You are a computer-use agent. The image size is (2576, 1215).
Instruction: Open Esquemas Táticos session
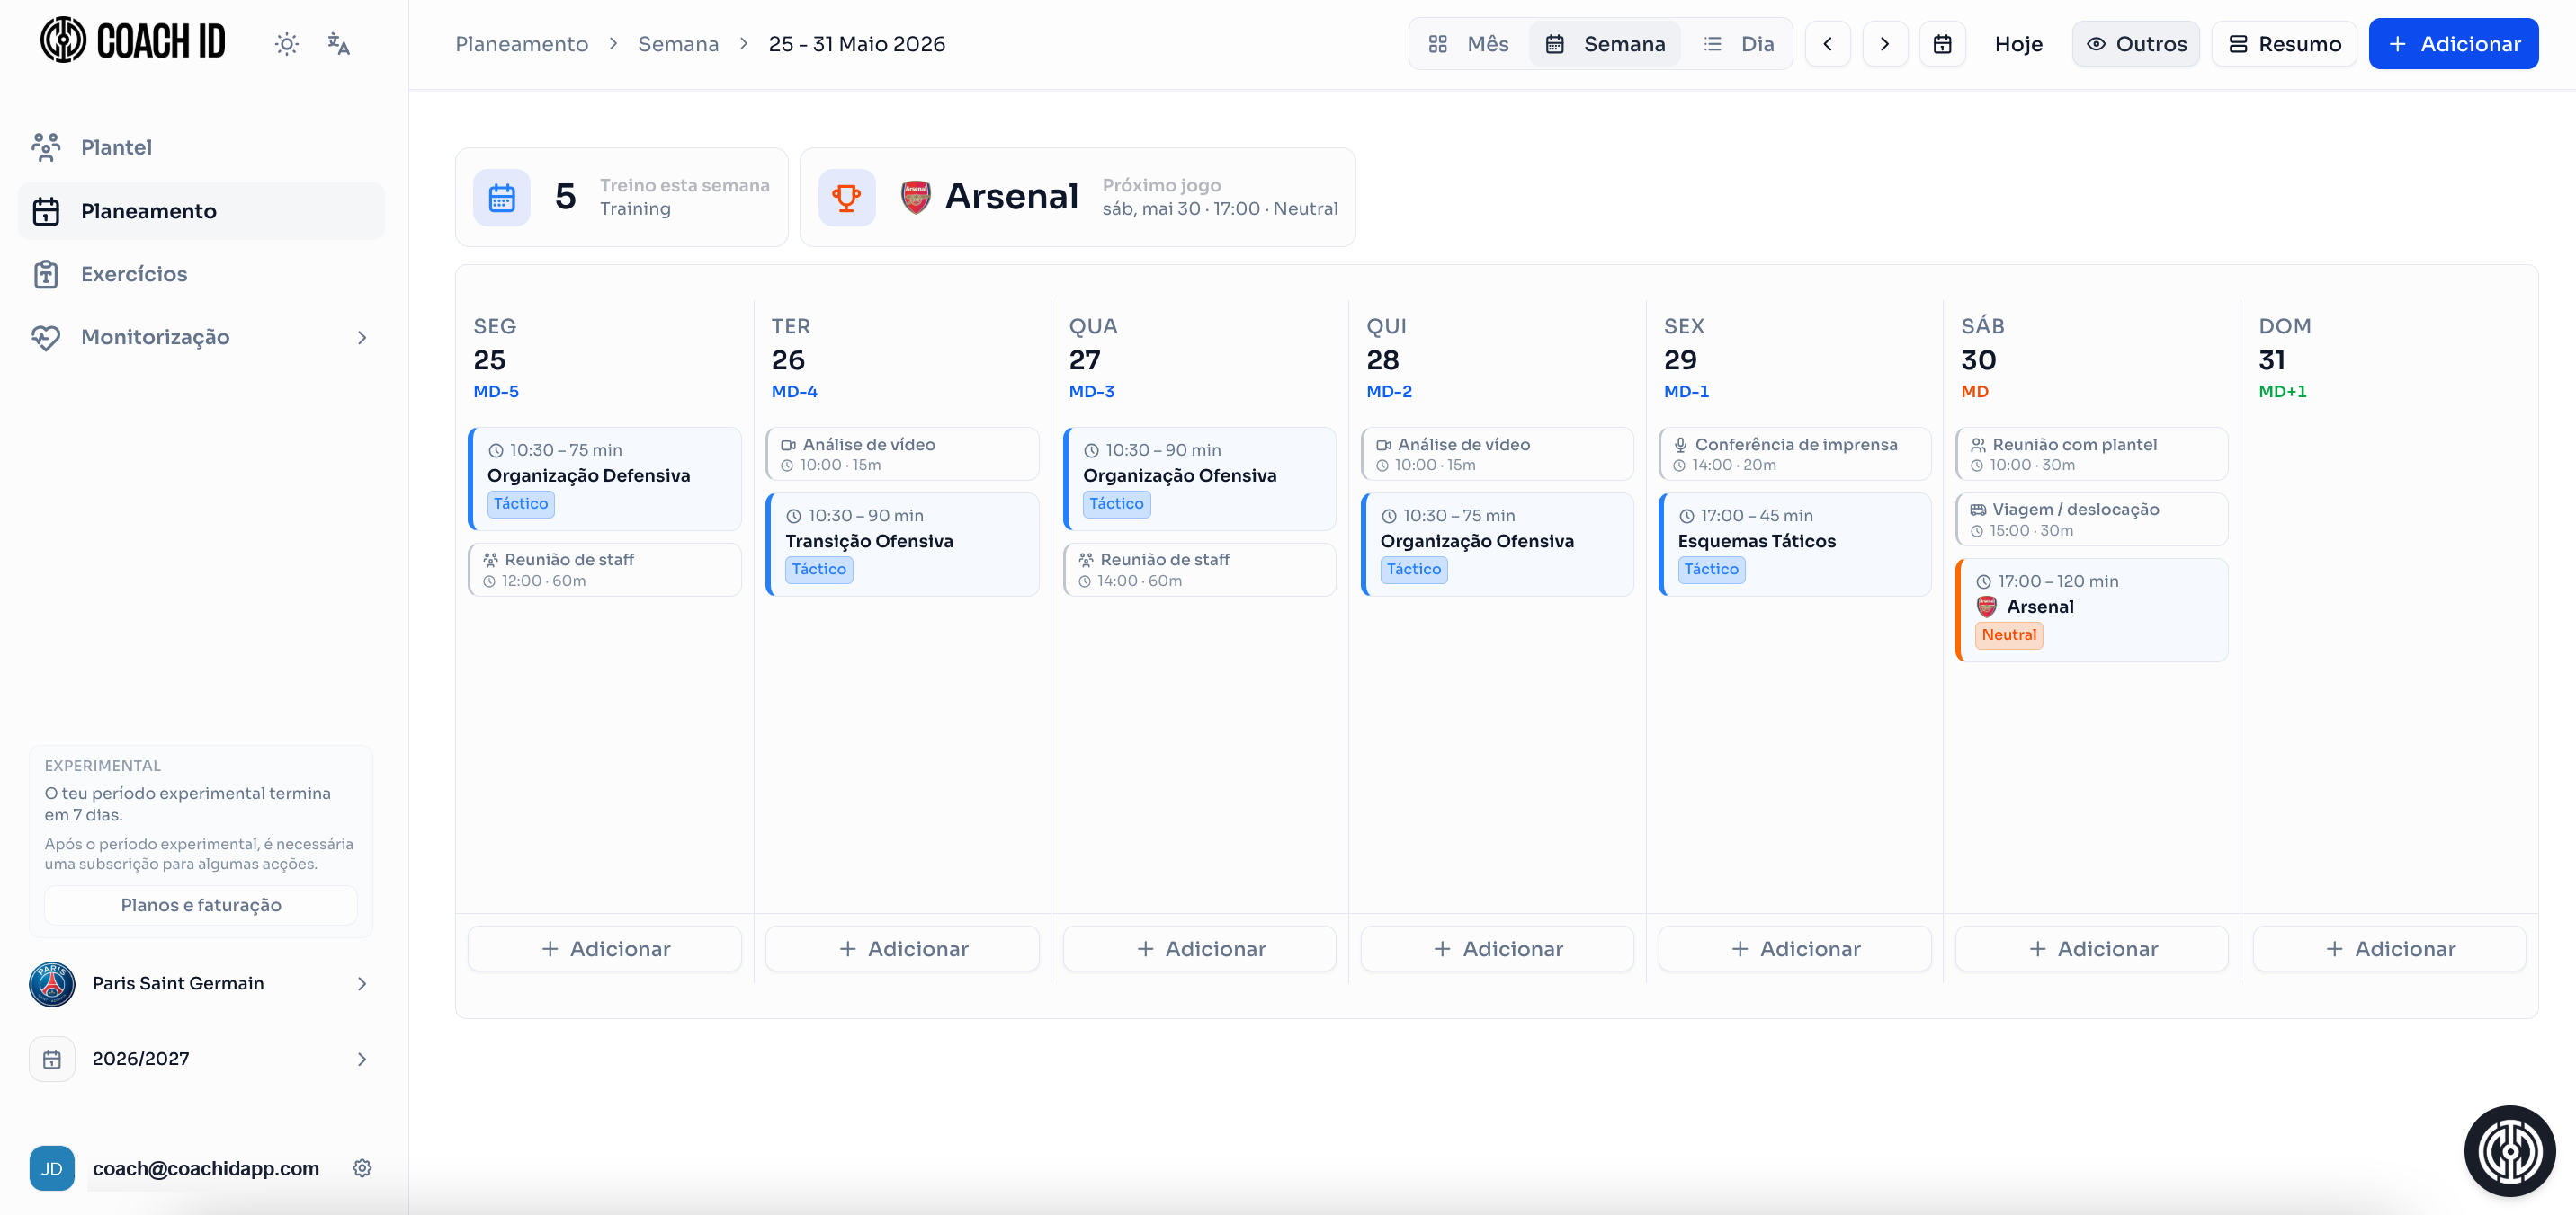coord(1794,545)
